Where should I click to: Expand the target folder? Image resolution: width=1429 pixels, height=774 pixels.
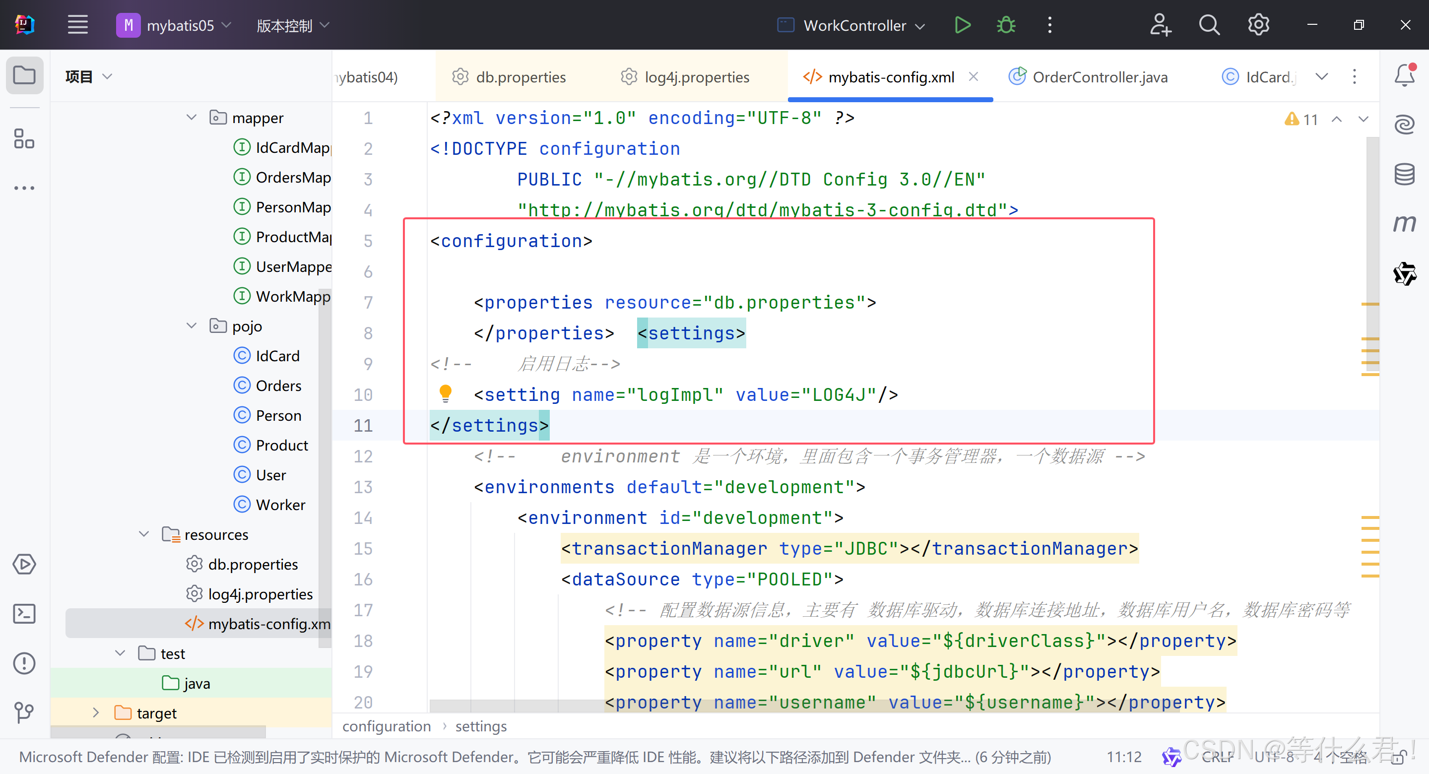coord(96,712)
